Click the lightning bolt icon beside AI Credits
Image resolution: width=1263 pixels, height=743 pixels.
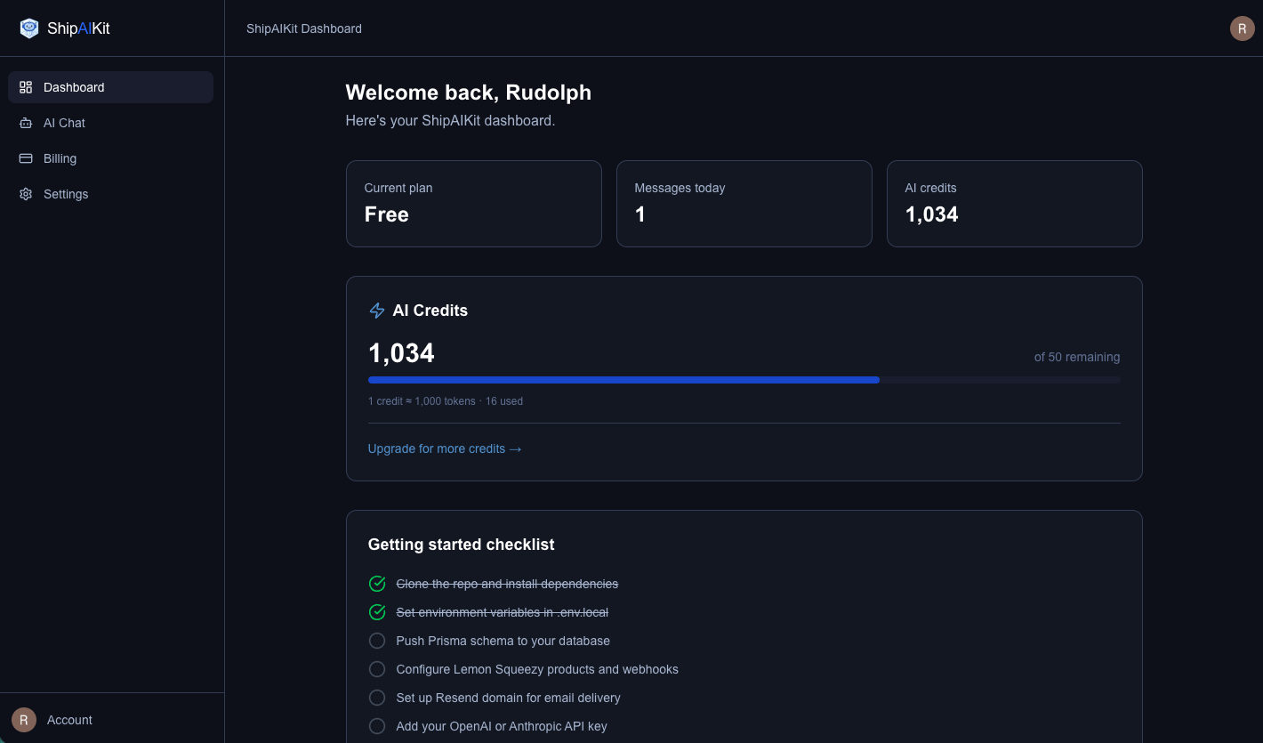pyautogui.click(x=376, y=311)
